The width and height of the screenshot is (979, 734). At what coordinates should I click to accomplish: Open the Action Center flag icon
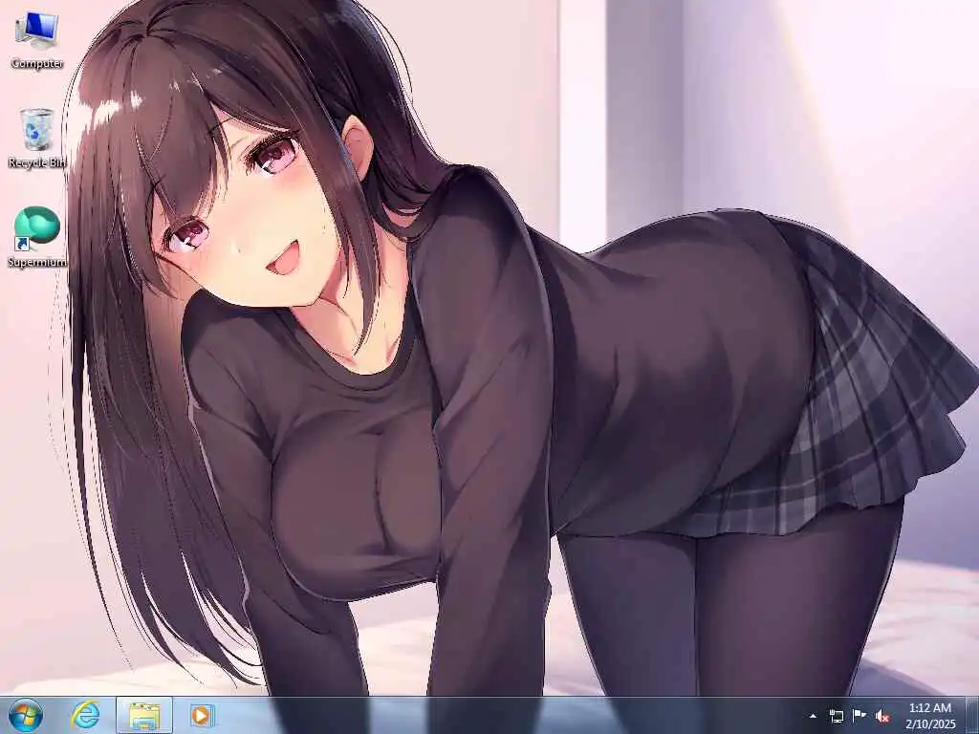859,716
